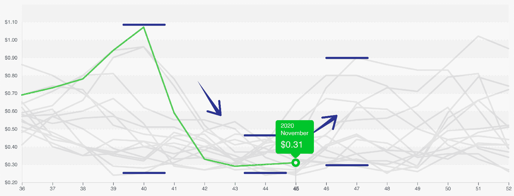Screen dimensions: 514x196
Task: Click the $1.10 y-axis label
Action: [x=11, y=22]
